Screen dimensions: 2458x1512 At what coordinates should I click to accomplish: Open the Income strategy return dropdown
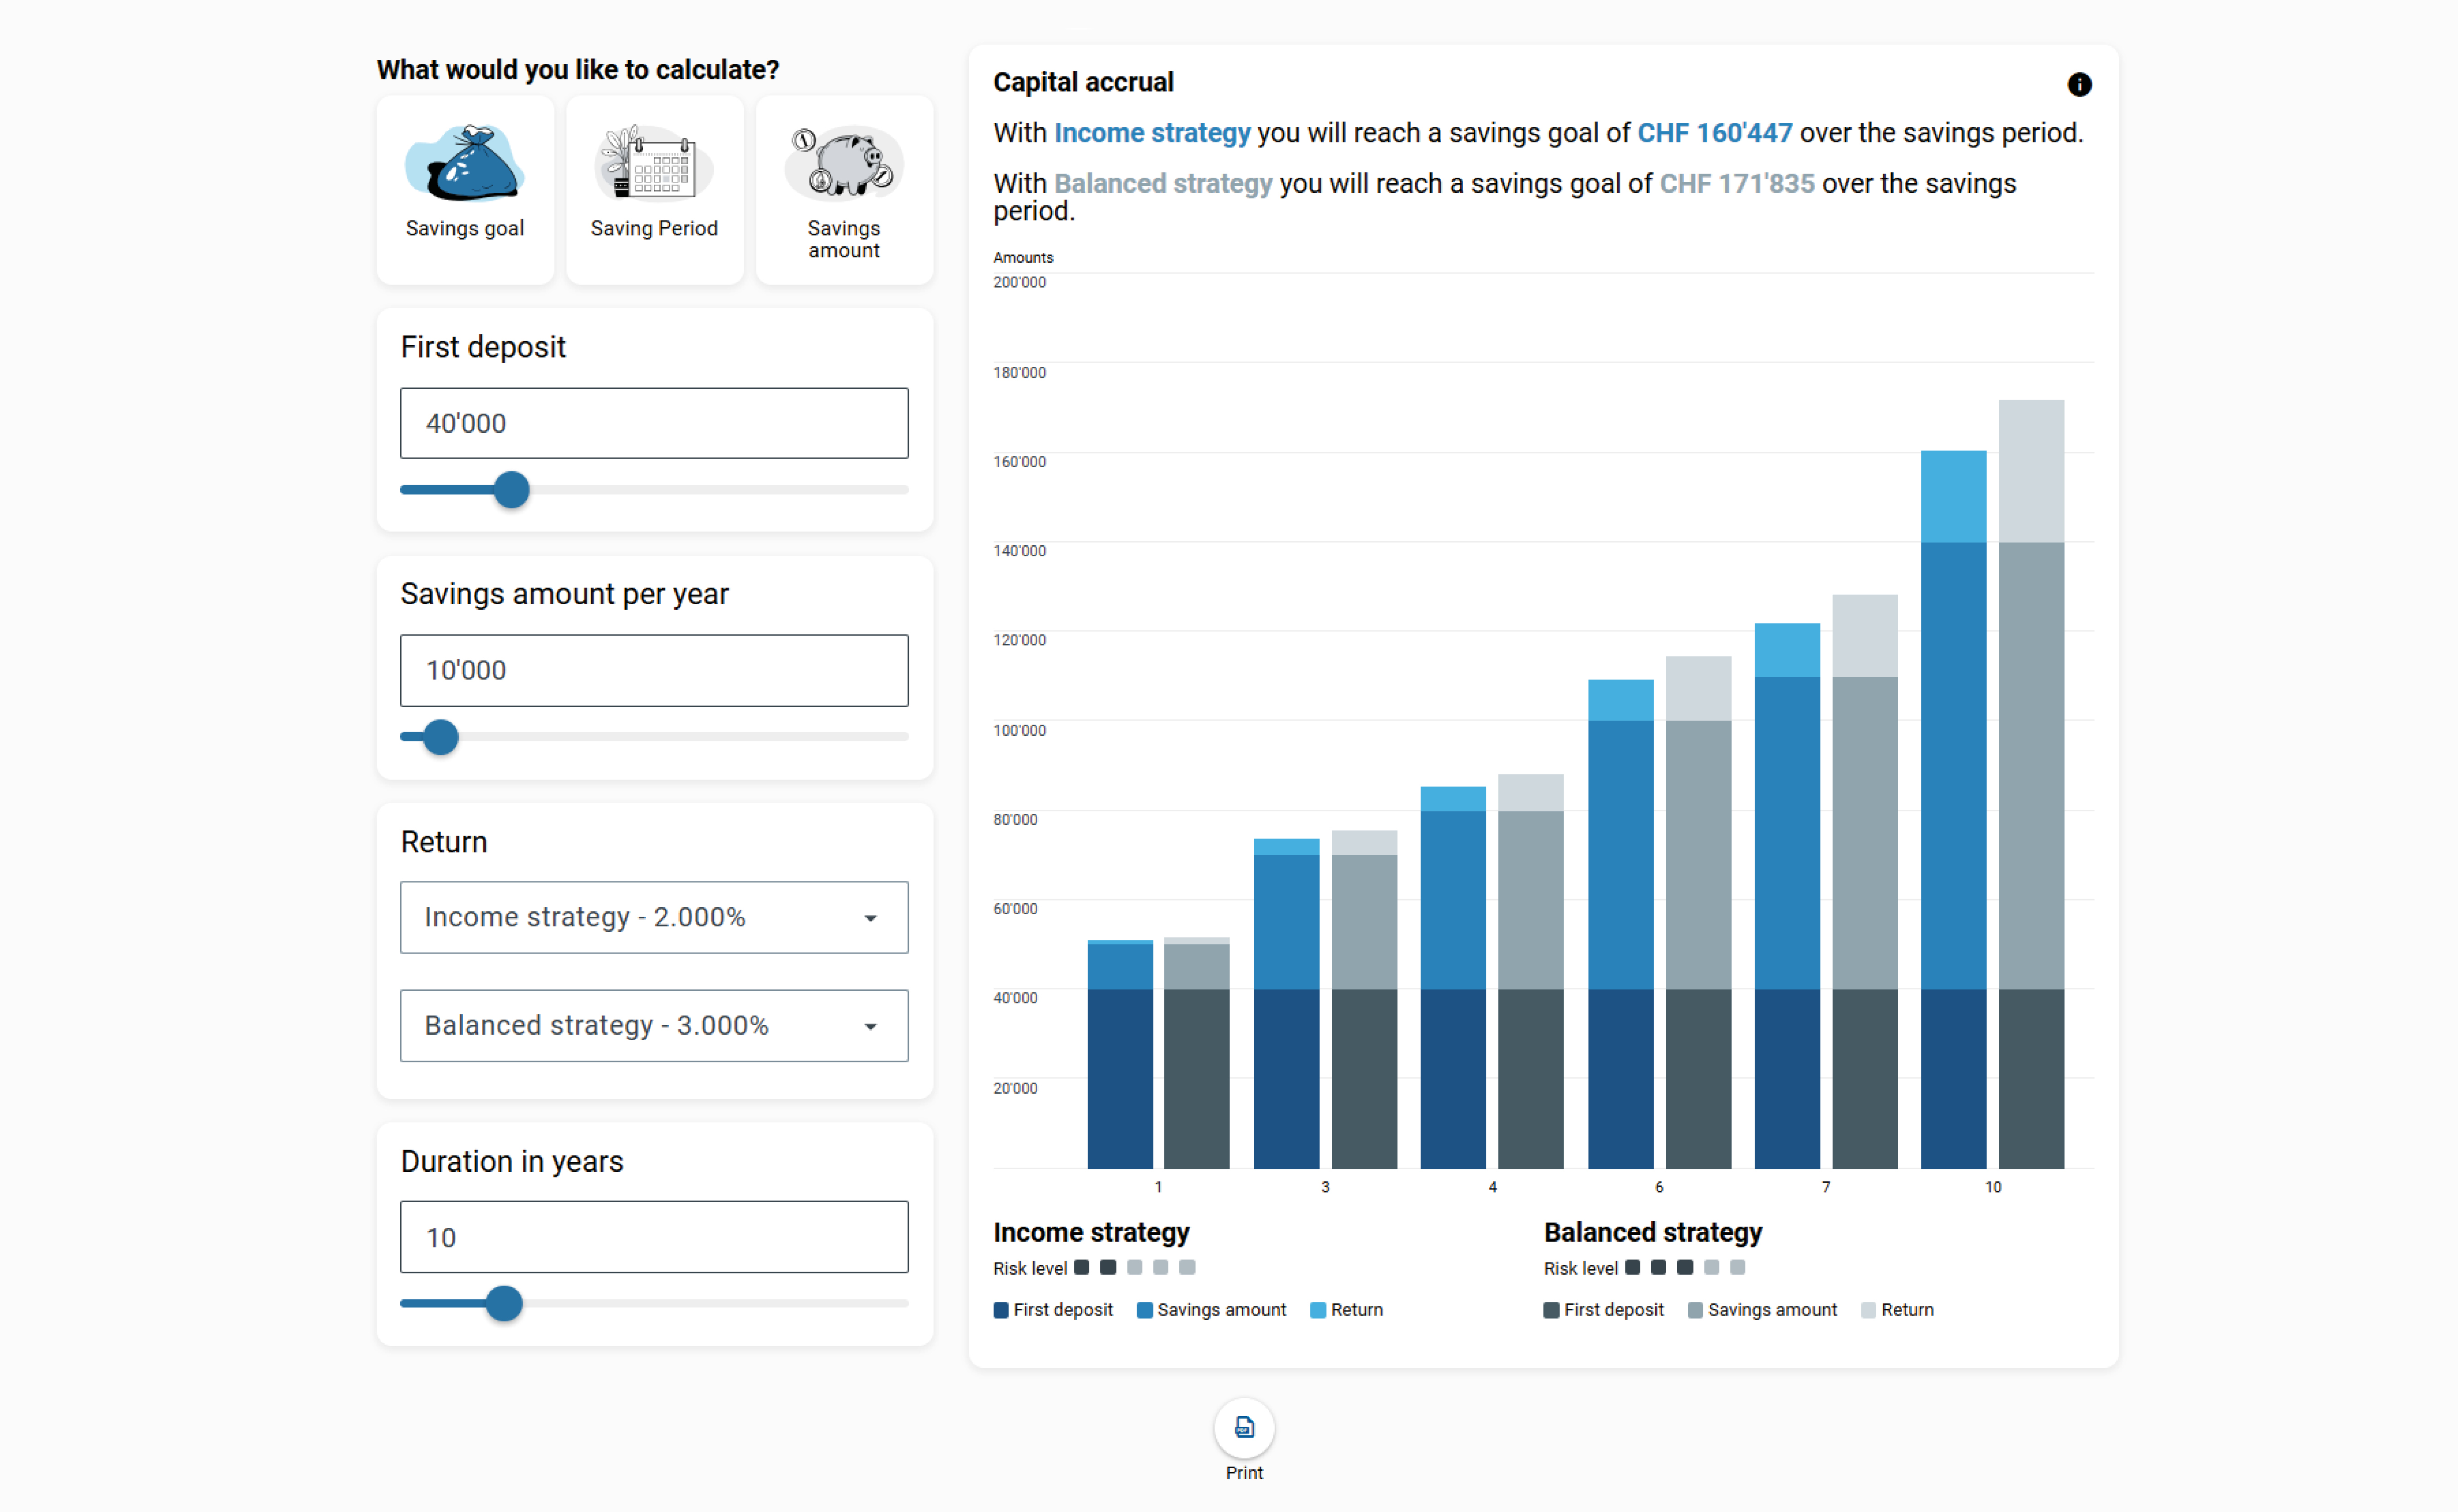point(653,917)
